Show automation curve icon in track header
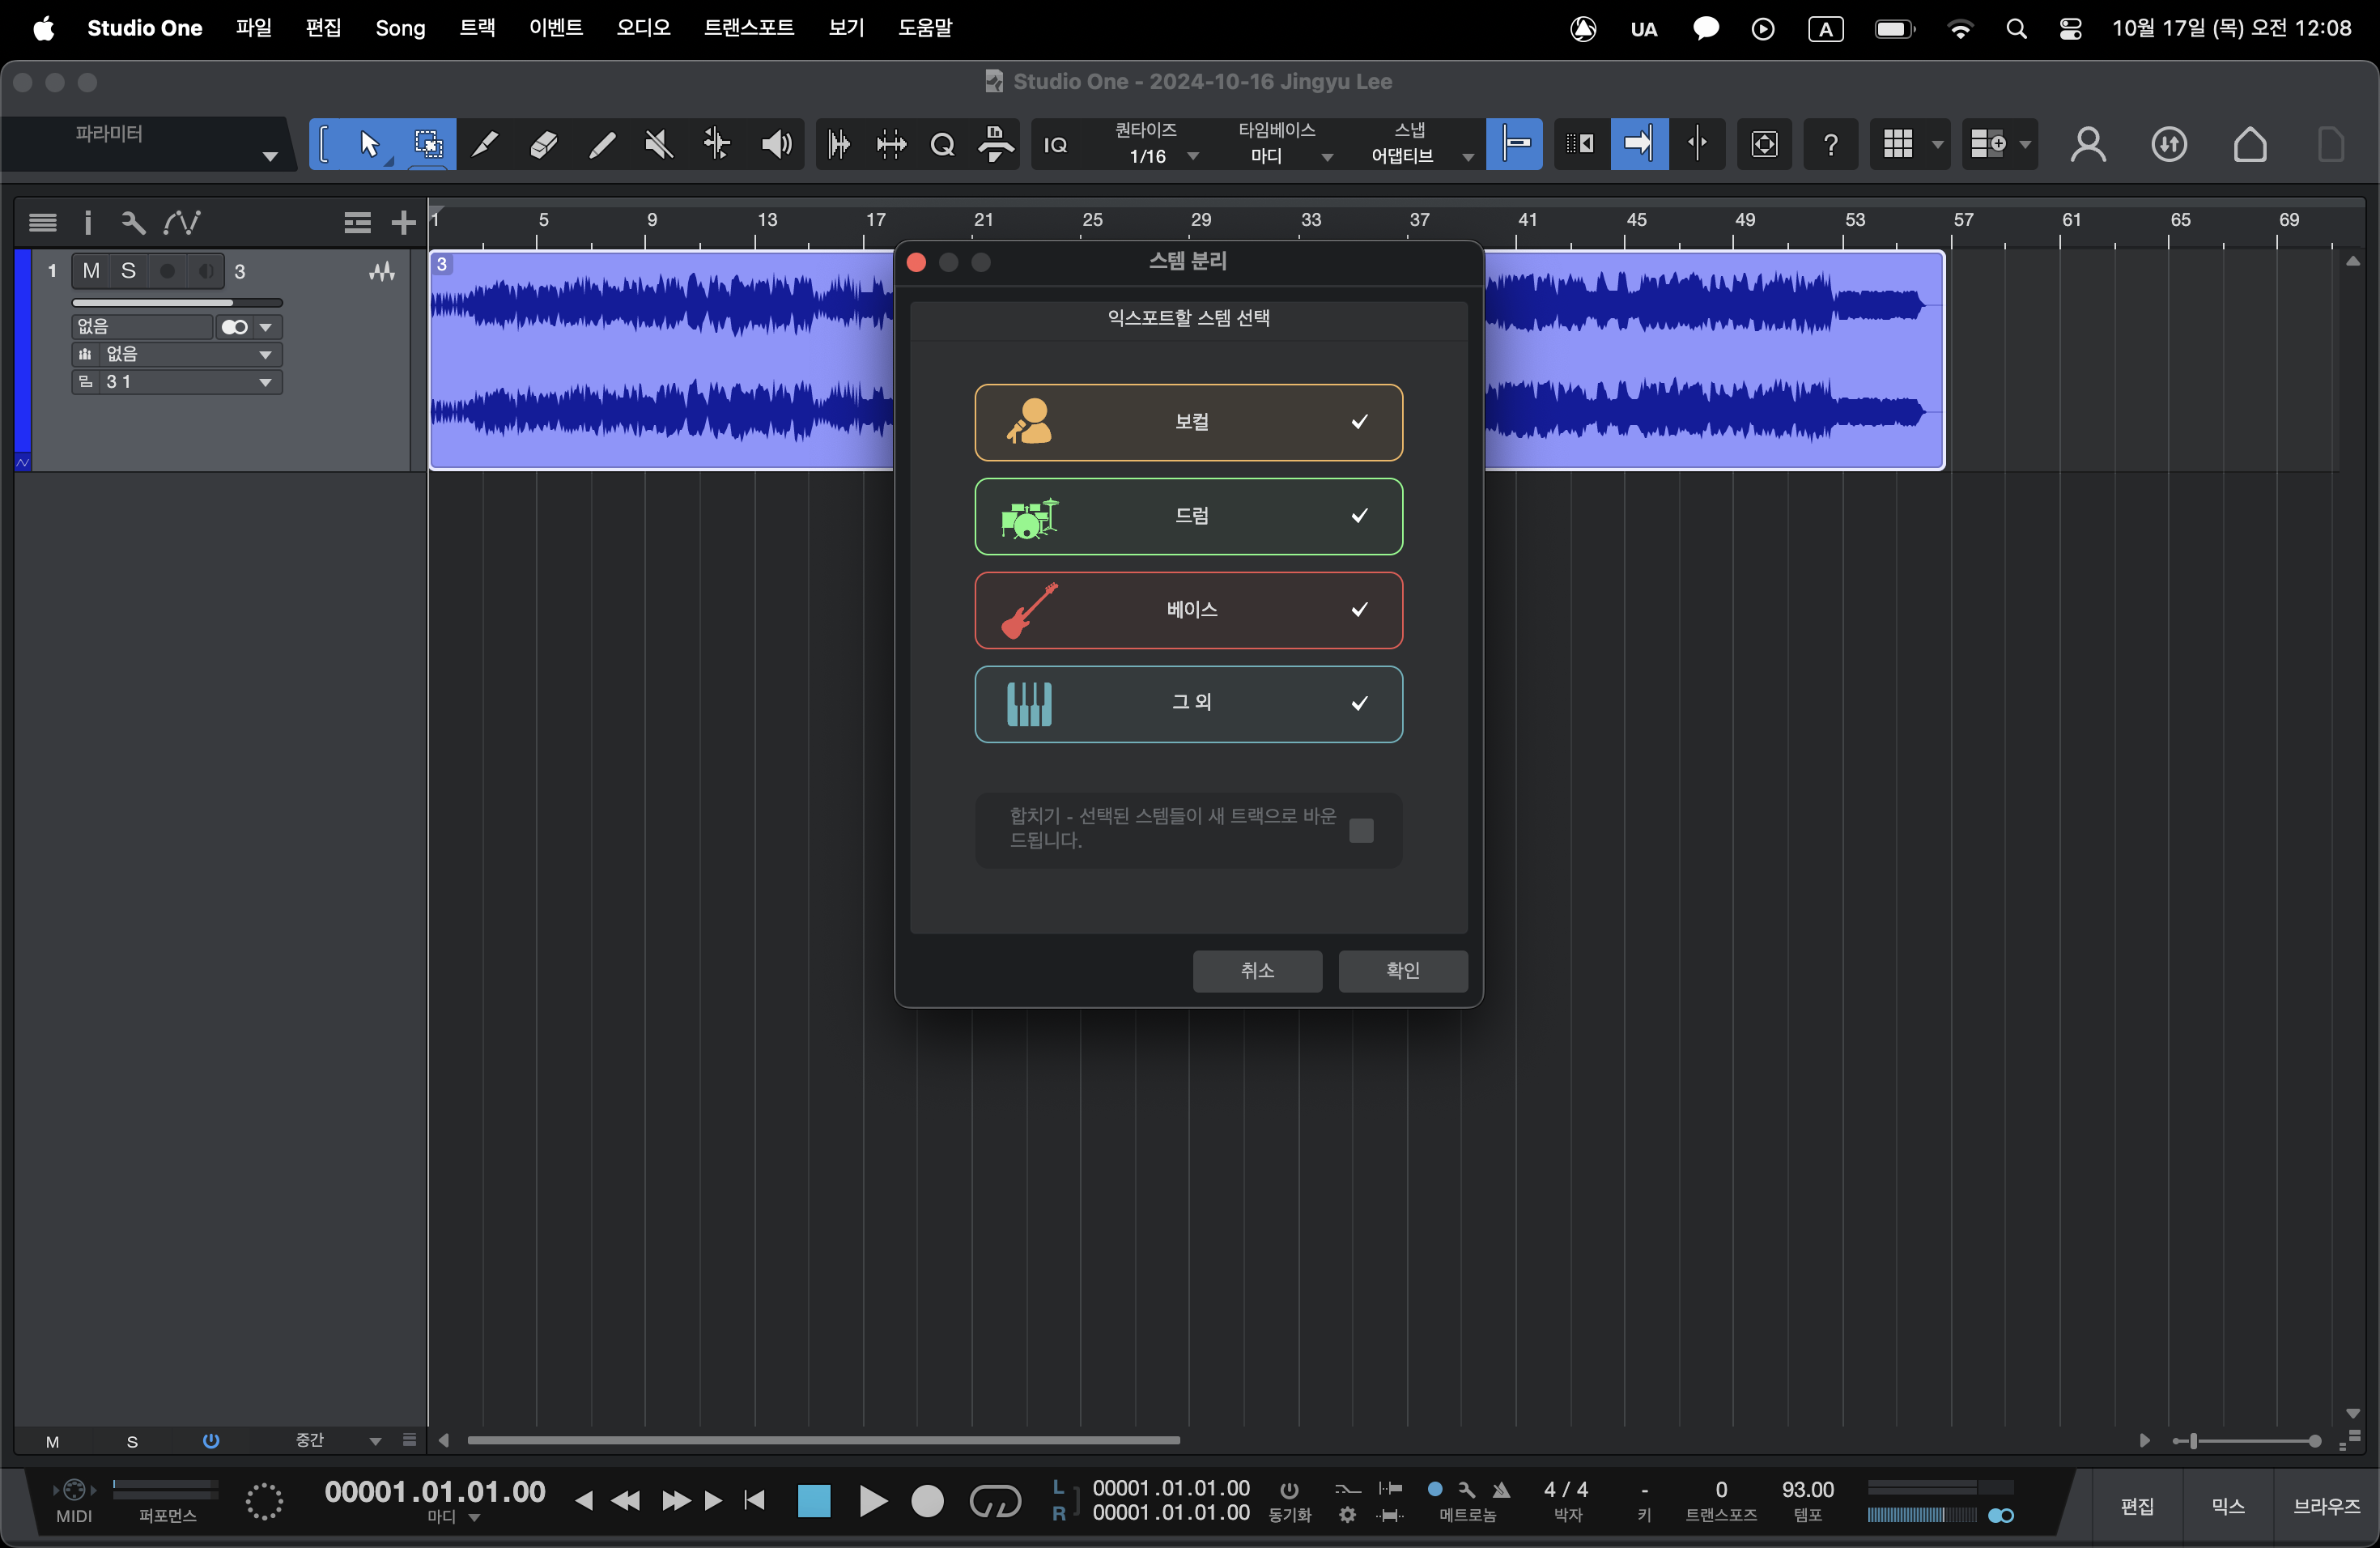 click(x=182, y=222)
